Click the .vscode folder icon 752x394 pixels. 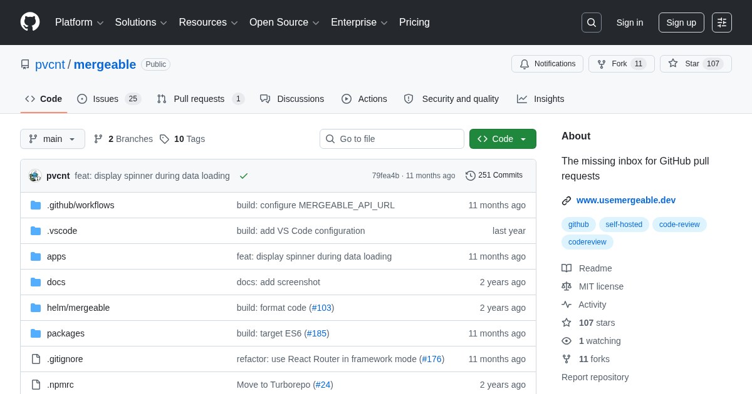pos(36,231)
